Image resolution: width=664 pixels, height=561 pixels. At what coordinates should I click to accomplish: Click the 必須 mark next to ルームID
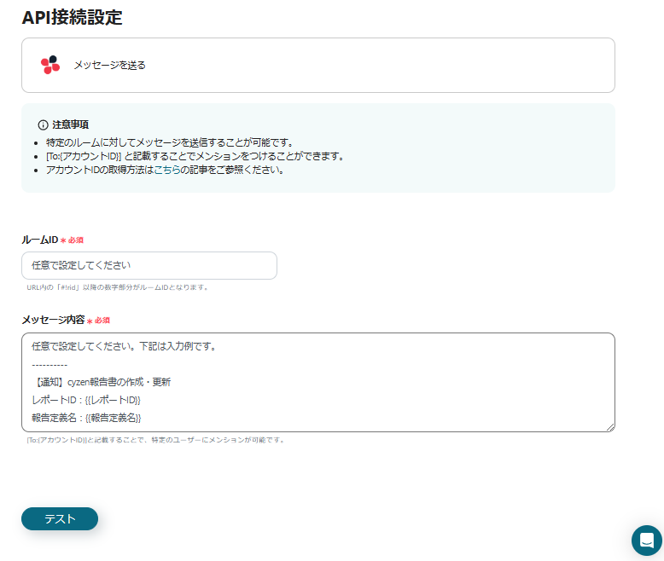72,240
